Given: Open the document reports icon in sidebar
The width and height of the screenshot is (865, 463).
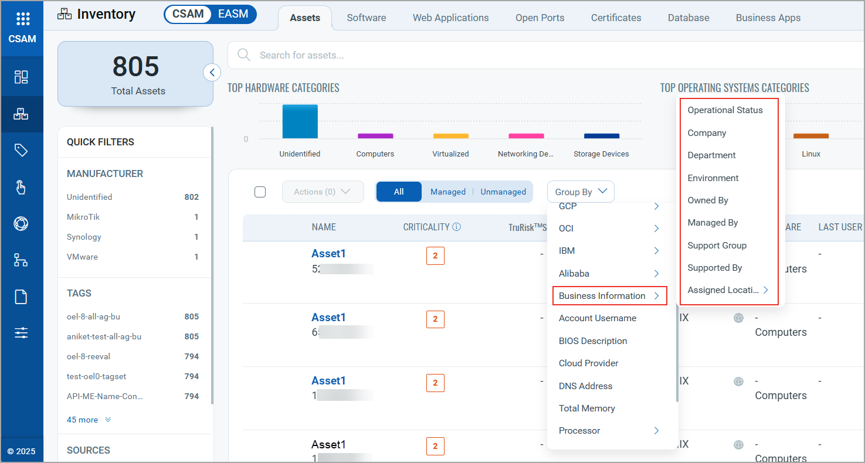Looking at the screenshot, I should [x=21, y=297].
